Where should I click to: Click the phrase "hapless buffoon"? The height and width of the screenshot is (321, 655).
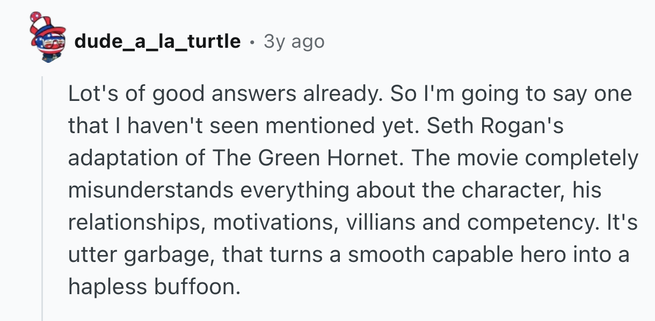click(152, 288)
